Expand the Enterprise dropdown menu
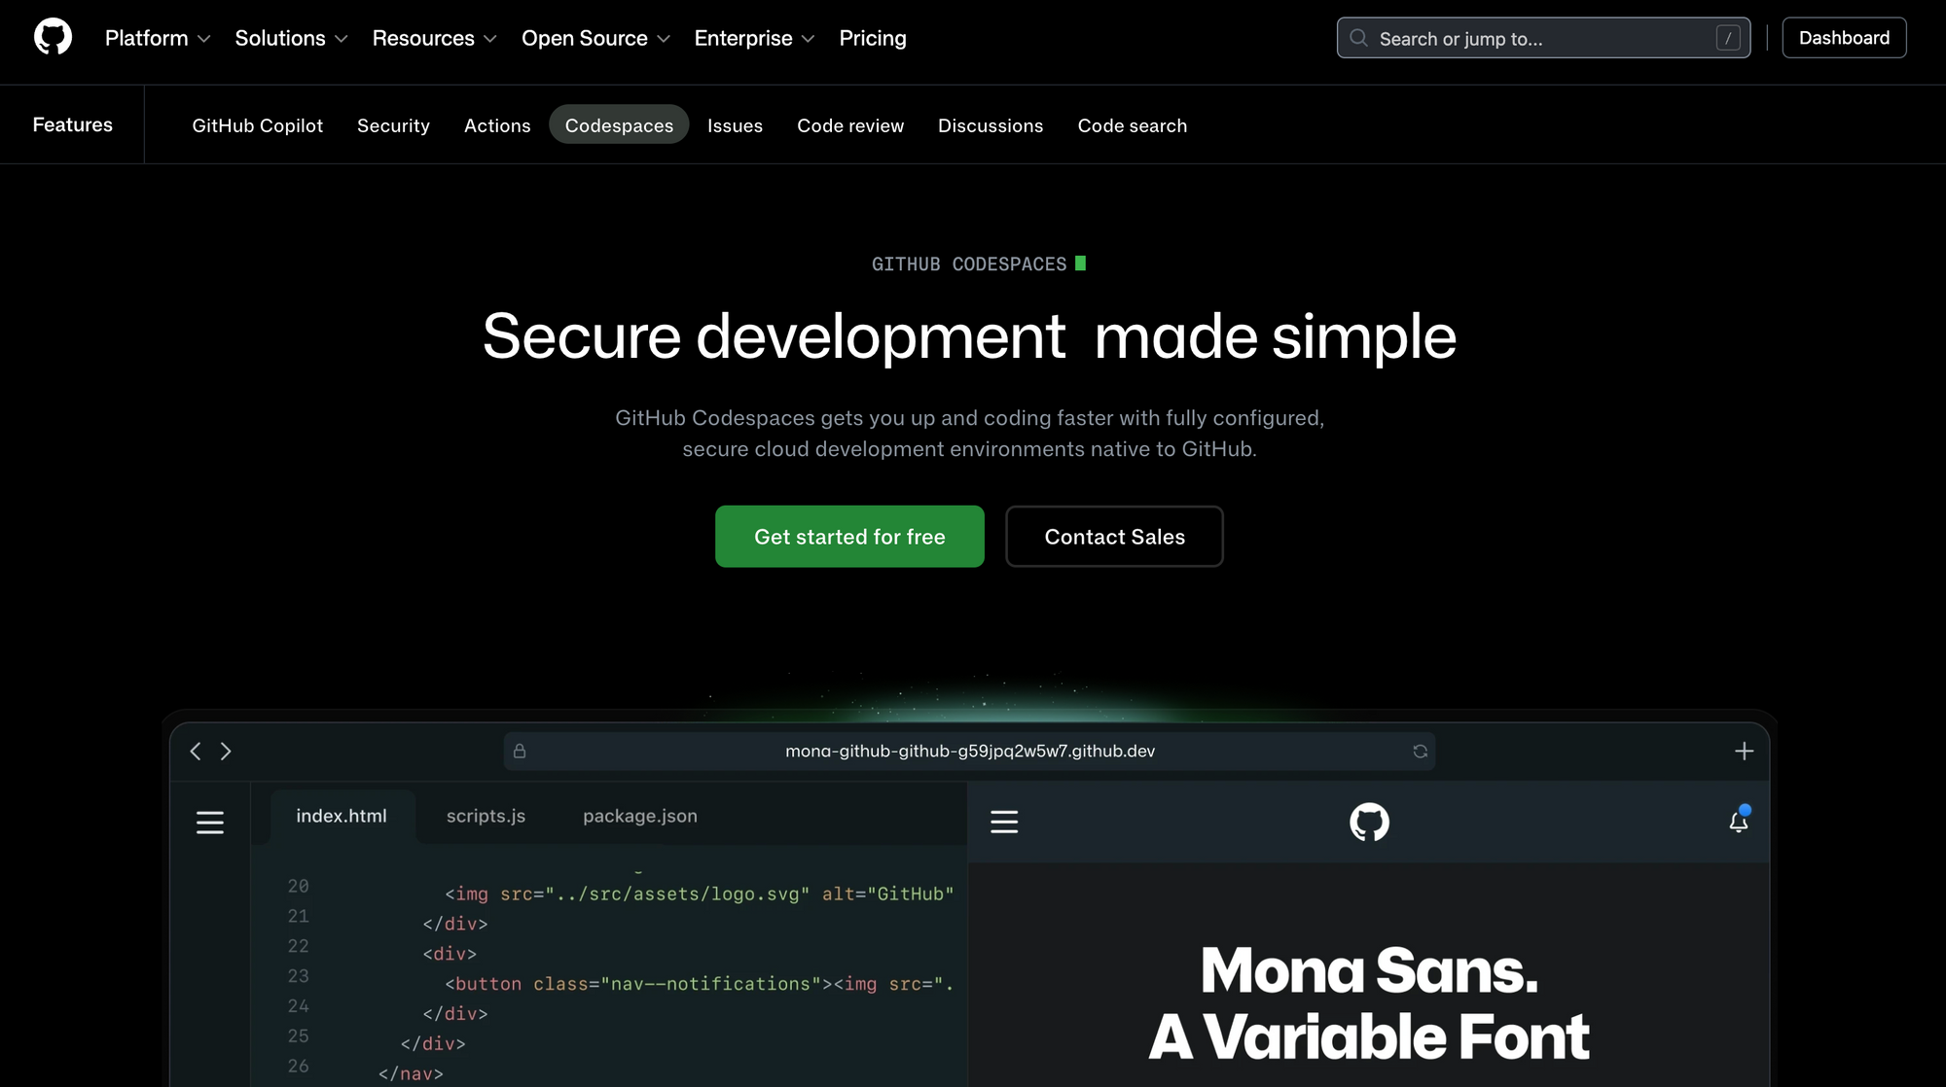1946x1087 pixels. point(754,38)
